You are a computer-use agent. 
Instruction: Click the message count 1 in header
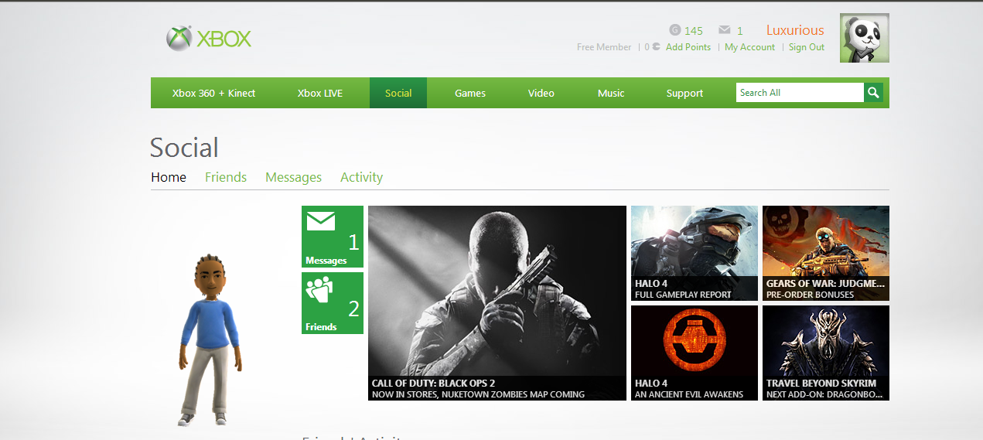[x=739, y=31]
